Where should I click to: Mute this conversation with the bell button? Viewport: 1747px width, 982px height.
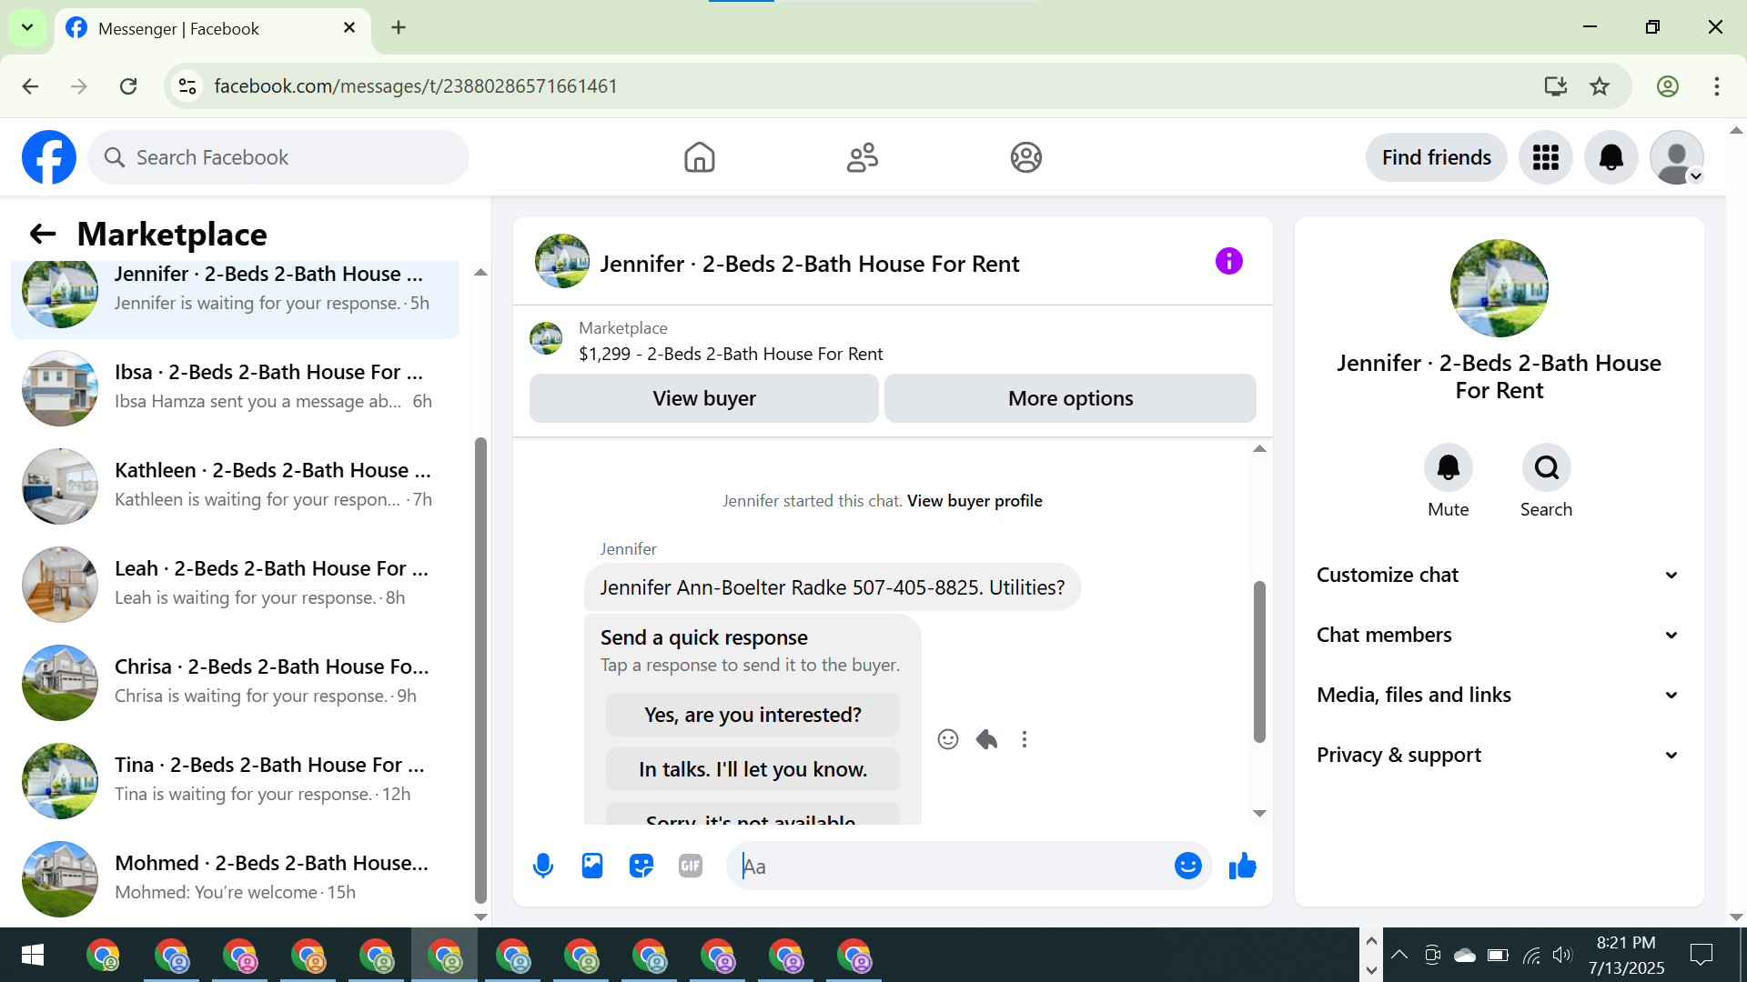pyautogui.click(x=1448, y=468)
